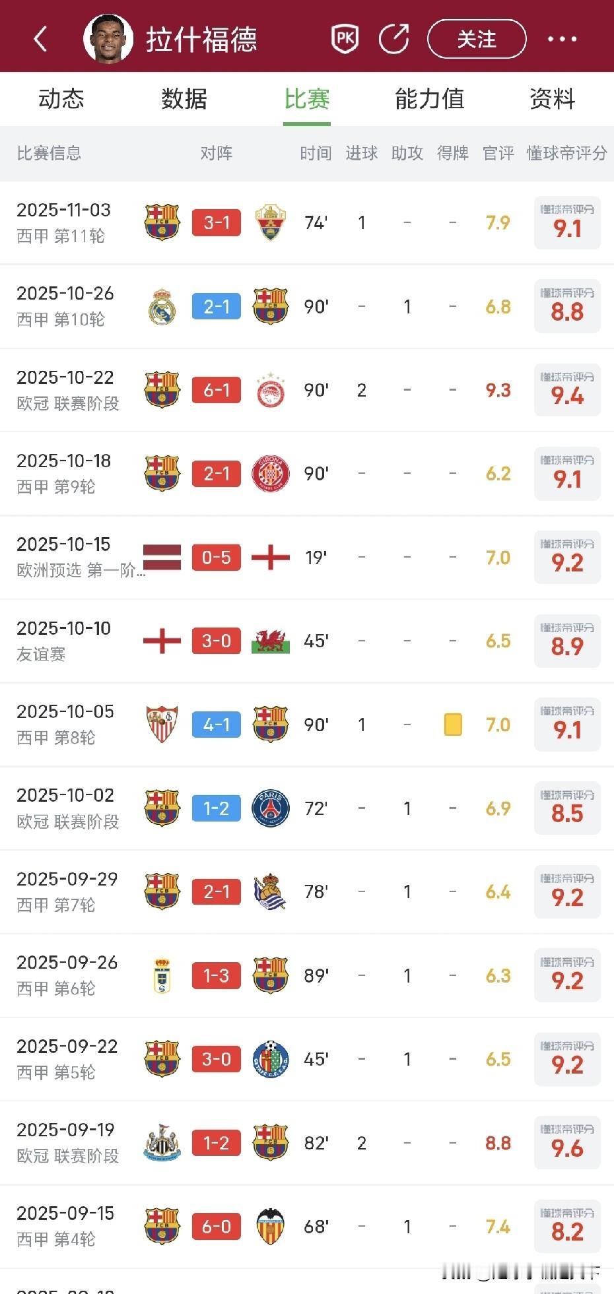
Task: Switch to the 数据 tab
Action: click(x=184, y=99)
